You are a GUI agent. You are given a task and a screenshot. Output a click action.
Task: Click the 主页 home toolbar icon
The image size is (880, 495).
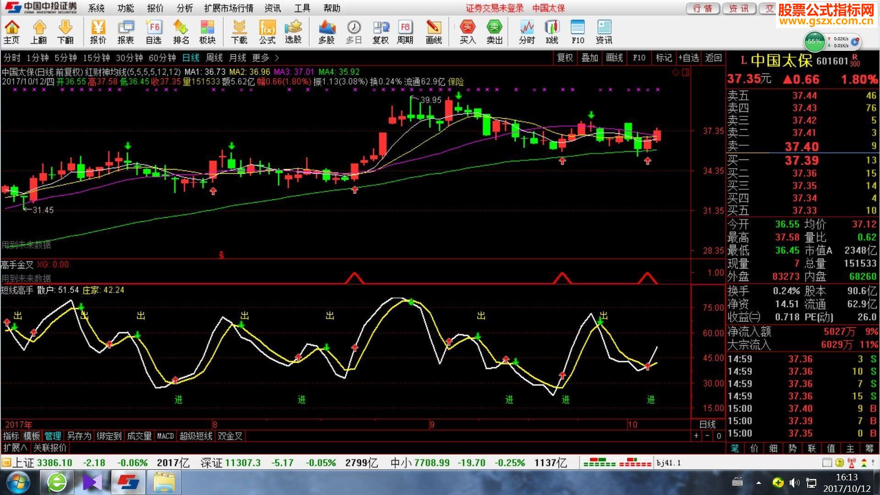(x=12, y=32)
